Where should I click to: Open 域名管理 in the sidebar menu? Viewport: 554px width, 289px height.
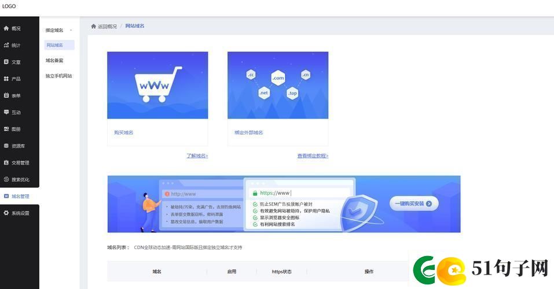(x=20, y=196)
